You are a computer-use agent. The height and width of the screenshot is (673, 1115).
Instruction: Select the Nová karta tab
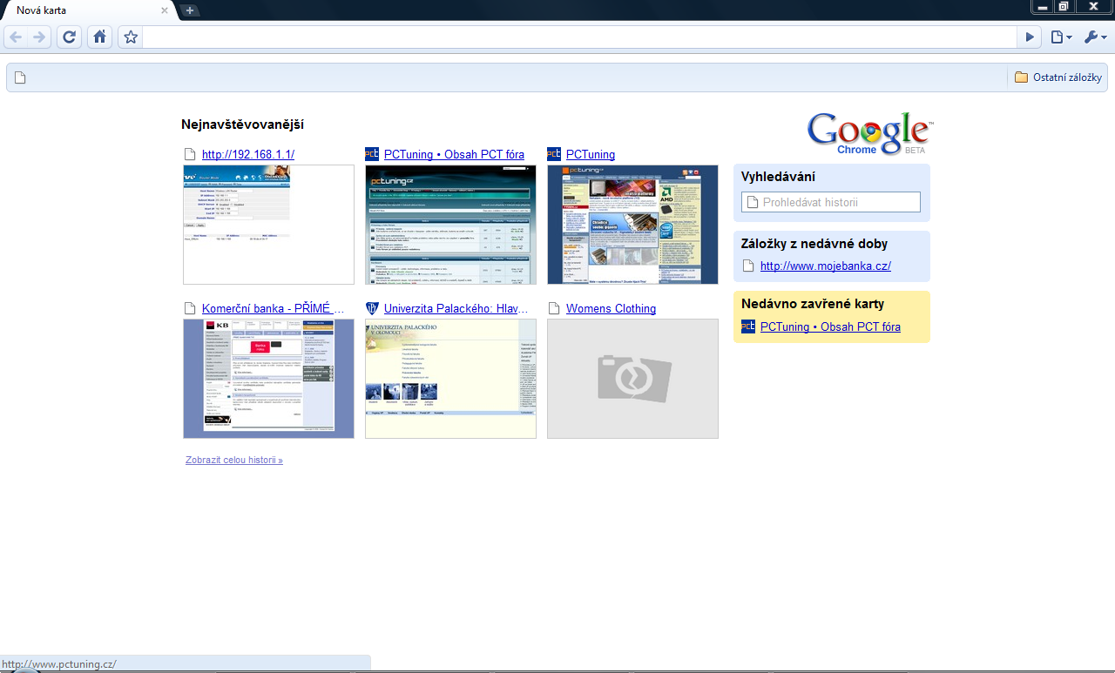[x=87, y=10]
